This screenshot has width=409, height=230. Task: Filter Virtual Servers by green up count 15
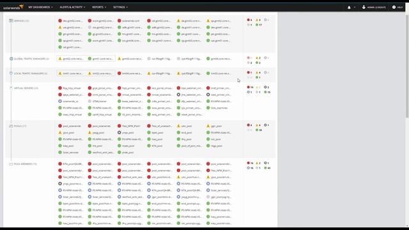click(x=267, y=92)
